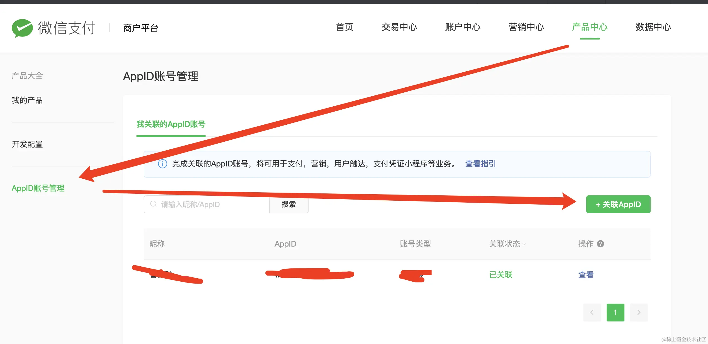Select the 我关联的AppID账号 tab
This screenshot has width=708, height=344.
tap(171, 124)
